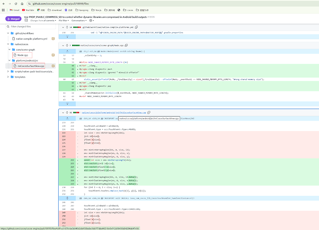
Task: Open the apps grid in bookmarks bar
Action: click(3, 10)
